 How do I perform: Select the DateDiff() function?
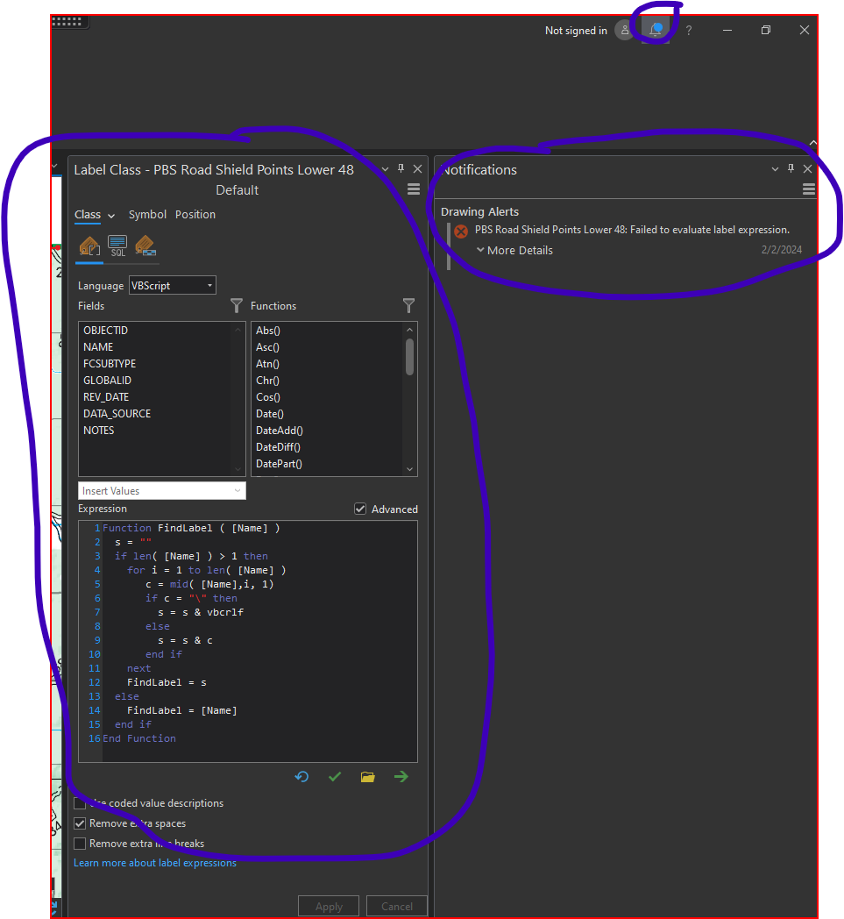(278, 447)
